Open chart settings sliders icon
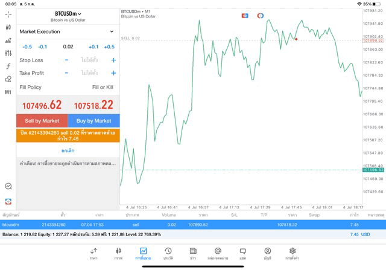Screen dimensions: 386x270 tap(8, 53)
